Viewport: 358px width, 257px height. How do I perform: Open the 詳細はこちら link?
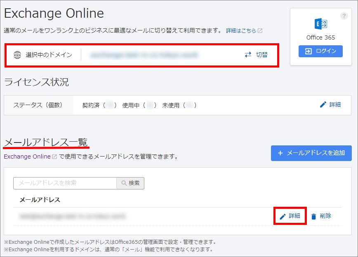point(241,30)
